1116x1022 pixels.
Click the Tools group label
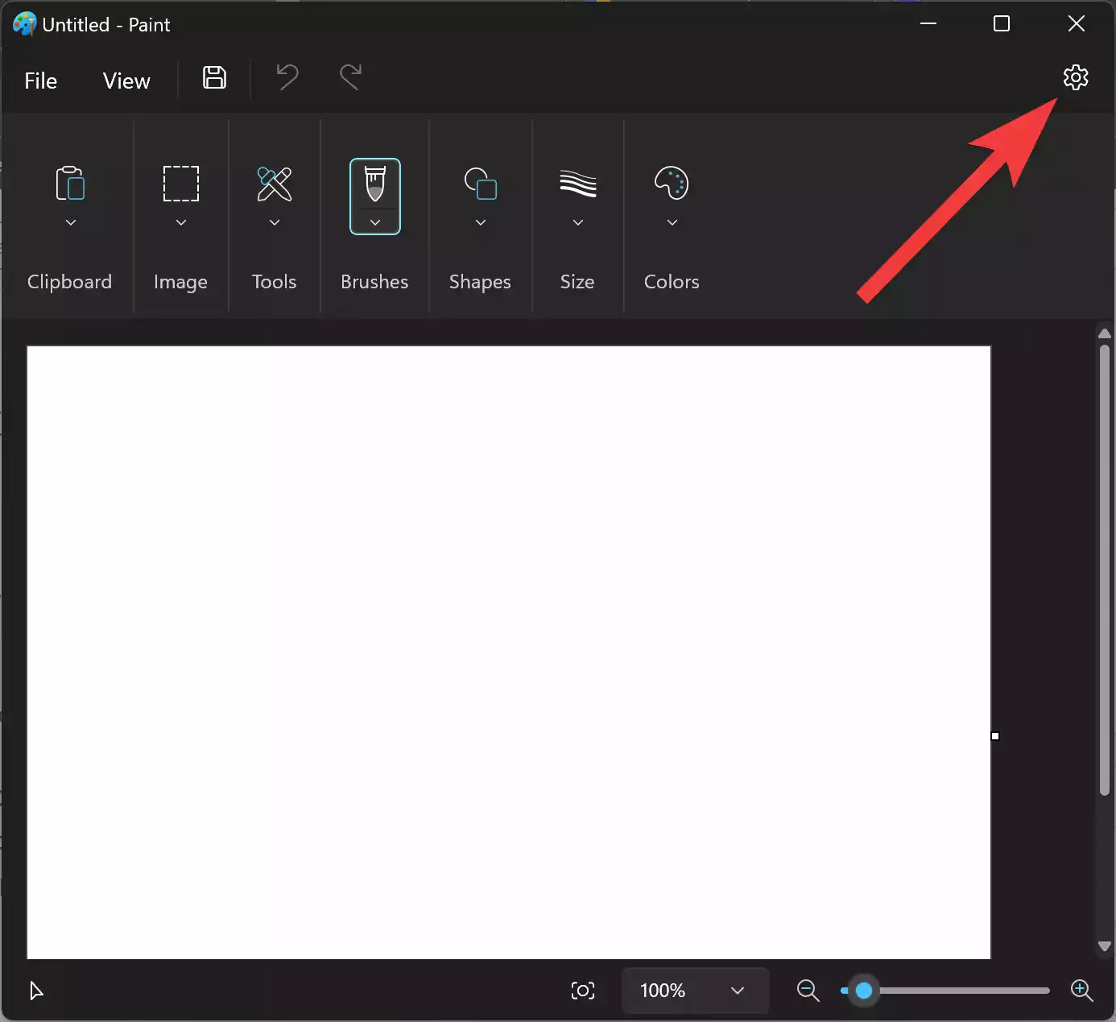274,282
